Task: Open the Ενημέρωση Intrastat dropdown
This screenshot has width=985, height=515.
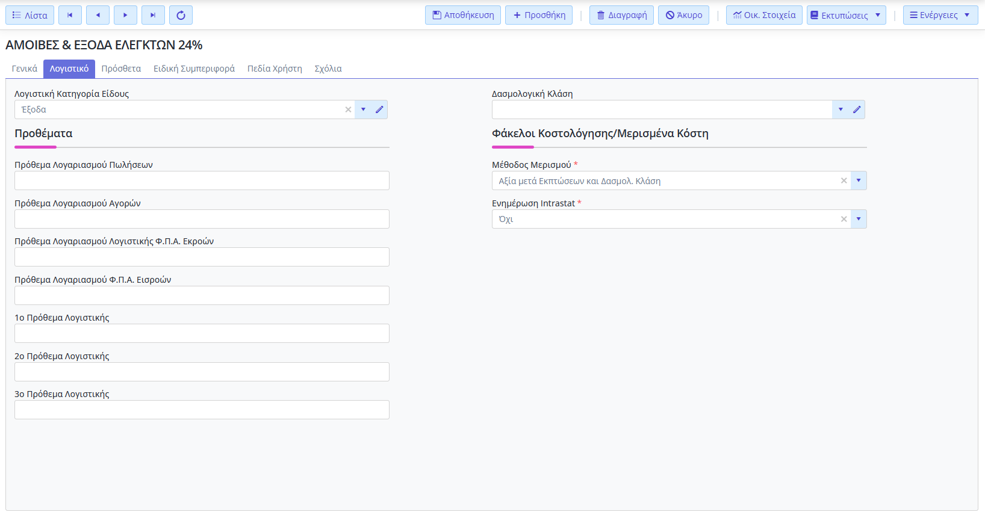Action: coord(859,219)
